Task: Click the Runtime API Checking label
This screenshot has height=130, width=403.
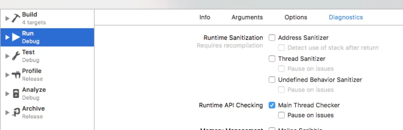Action: [x=231, y=105]
